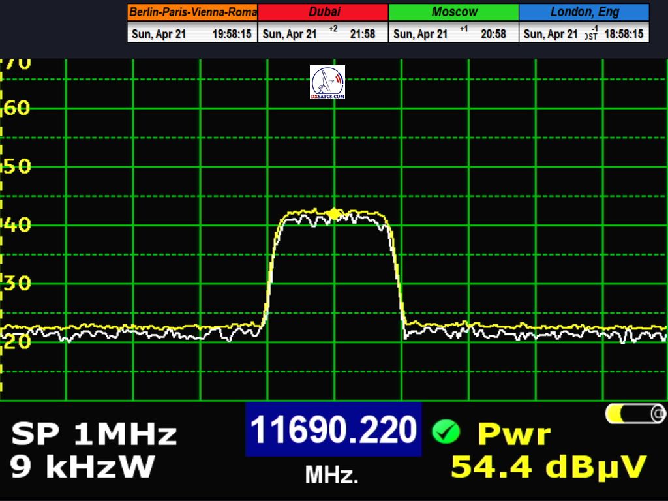Click the DXSATCS.COM logo on the spectrum

[x=327, y=82]
